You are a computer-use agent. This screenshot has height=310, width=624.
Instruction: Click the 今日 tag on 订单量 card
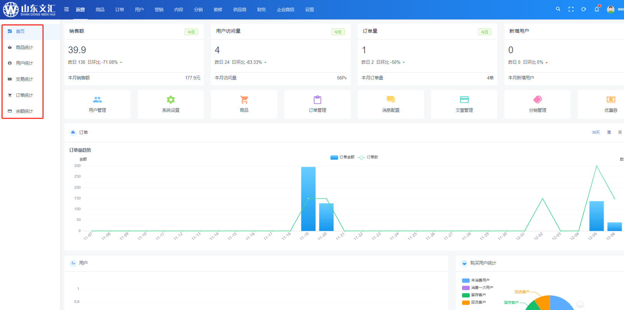click(485, 32)
